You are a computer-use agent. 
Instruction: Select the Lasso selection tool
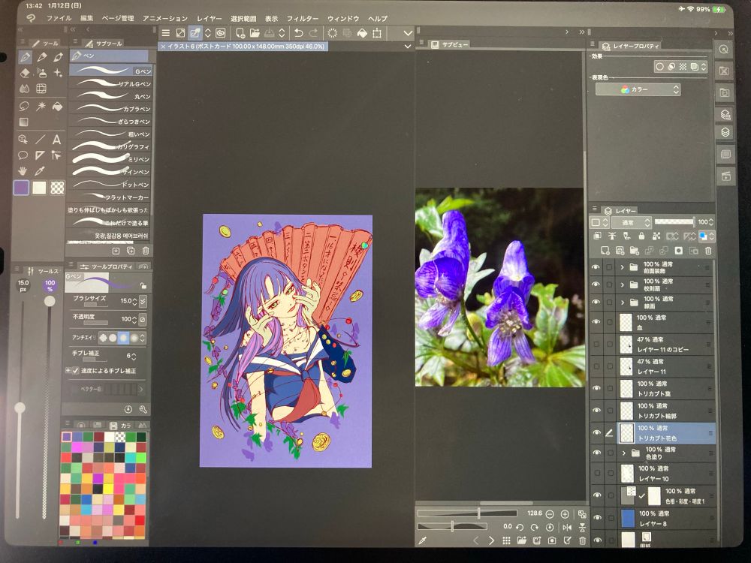[25, 106]
